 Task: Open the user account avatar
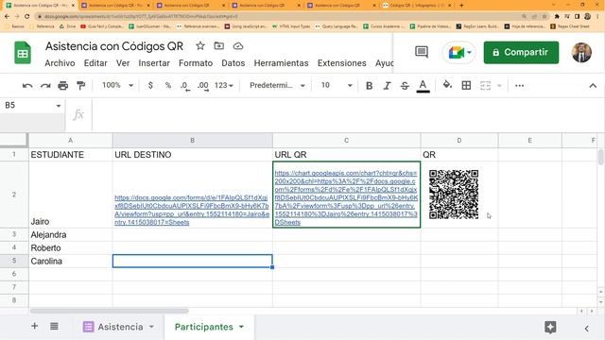pos(581,53)
